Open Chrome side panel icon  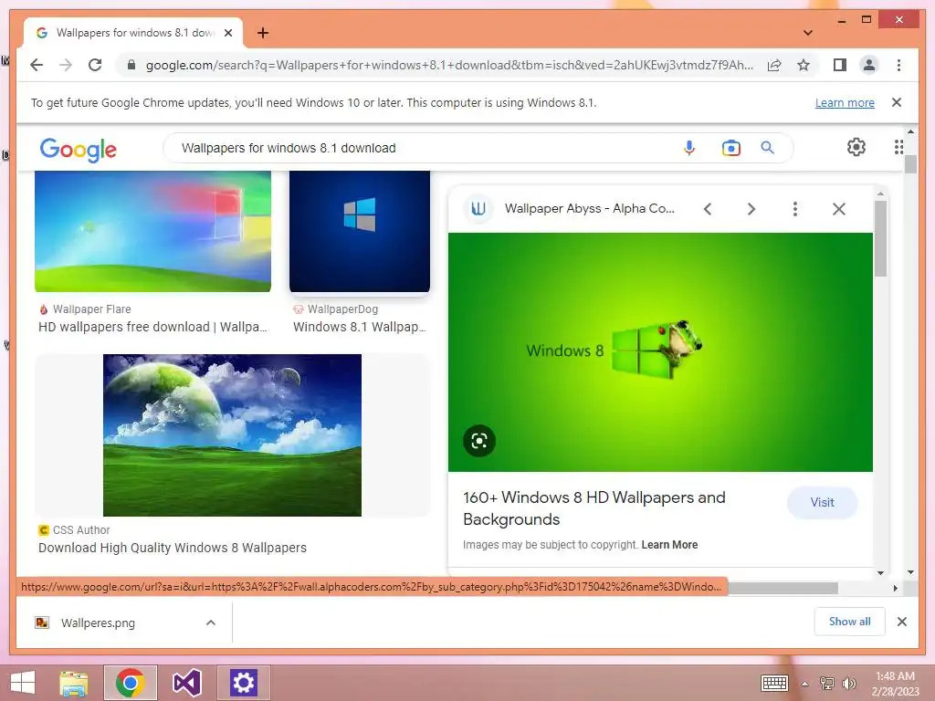point(840,65)
